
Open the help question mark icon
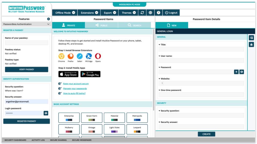point(158,13)
